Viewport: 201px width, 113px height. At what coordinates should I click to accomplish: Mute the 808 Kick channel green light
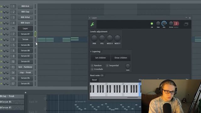(x=1, y=6)
